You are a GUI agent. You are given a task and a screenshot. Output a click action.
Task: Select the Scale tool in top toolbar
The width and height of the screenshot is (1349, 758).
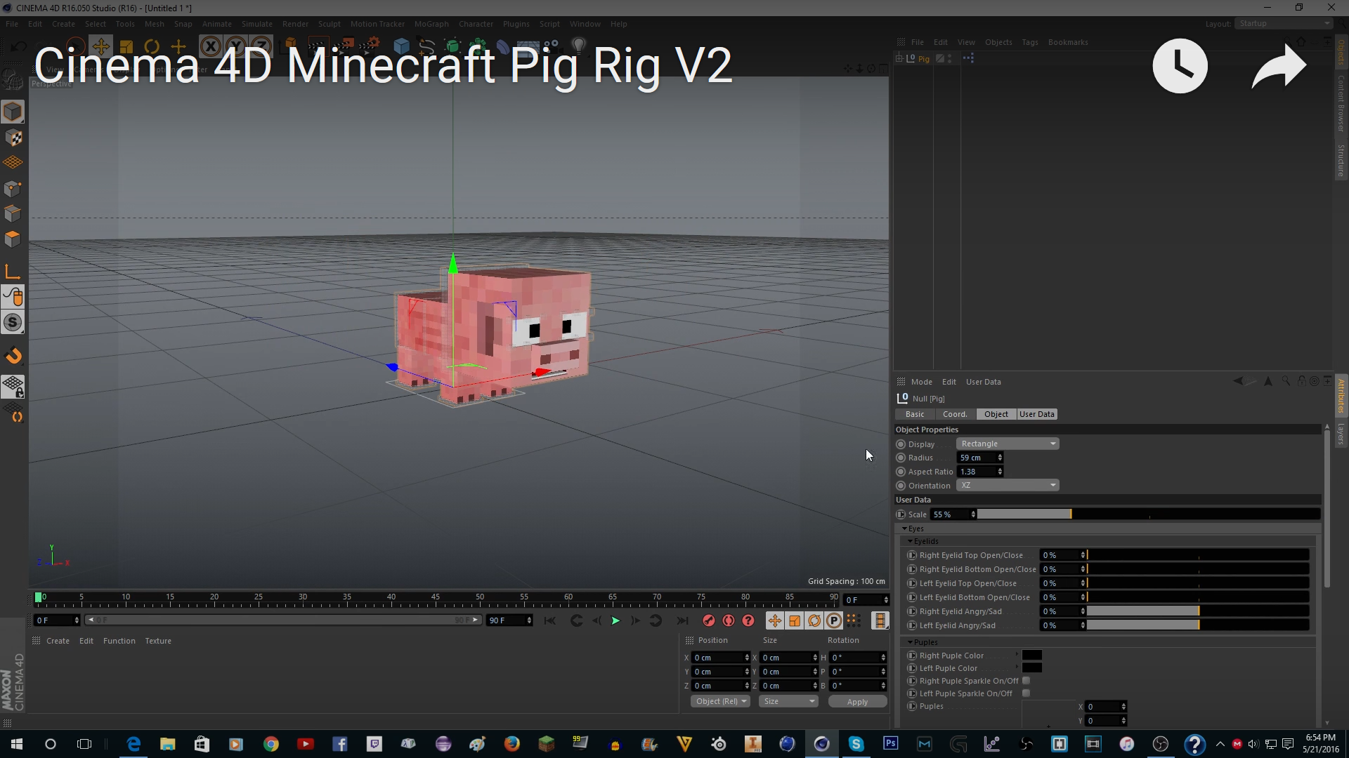click(126, 47)
